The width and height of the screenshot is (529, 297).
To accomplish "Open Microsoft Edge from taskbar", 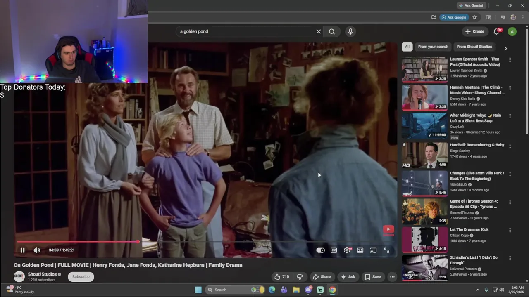I will (x=272, y=290).
